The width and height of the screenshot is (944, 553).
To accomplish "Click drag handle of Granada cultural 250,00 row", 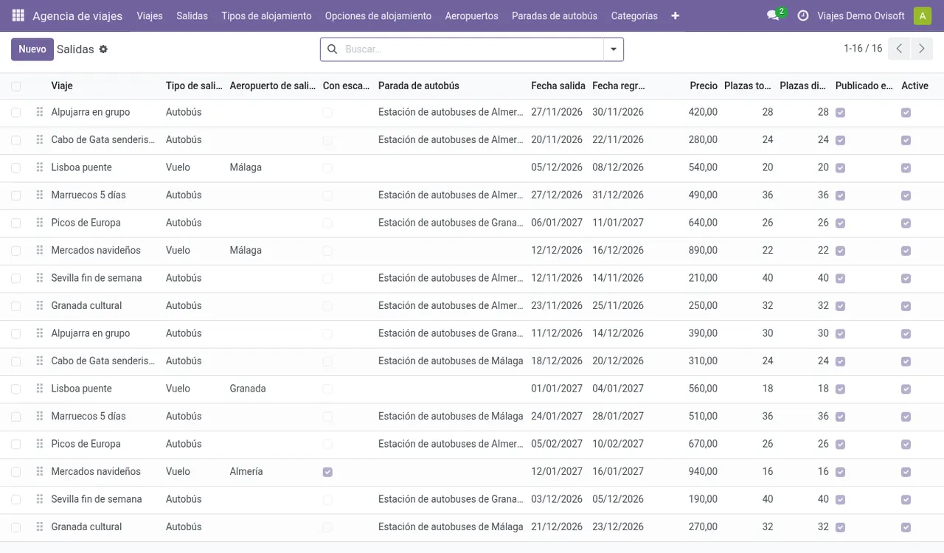I will [x=40, y=306].
